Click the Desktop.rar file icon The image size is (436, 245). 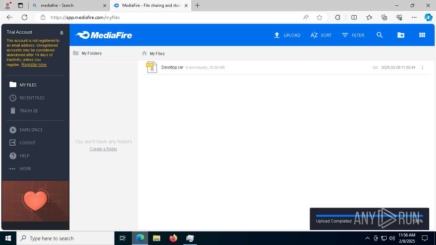[152, 67]
